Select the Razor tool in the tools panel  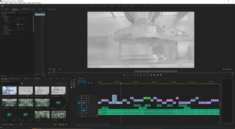coord(74,82)
